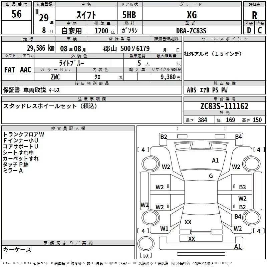Click the G windshield marker on the car diagram
This screenshot has height=267, width=267.
click(211, 176)
